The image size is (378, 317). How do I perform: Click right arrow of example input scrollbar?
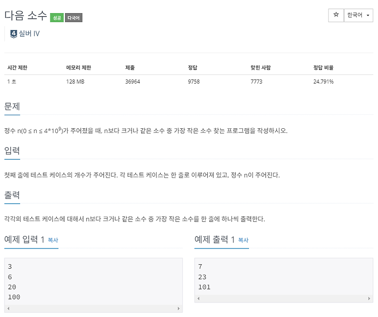click(x=178, y=308)
